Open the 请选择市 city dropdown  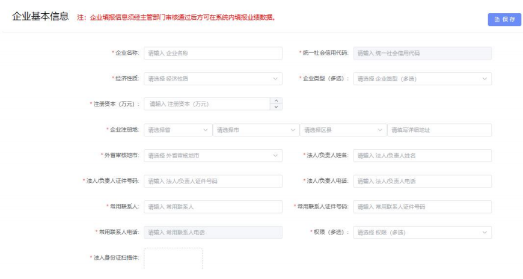(256, 130)
